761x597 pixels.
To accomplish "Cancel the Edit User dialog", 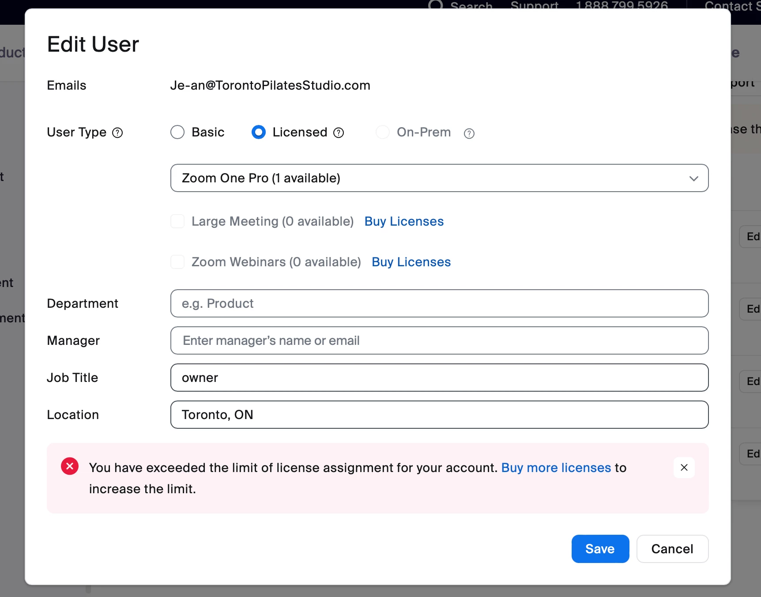I will click(672, 549).
